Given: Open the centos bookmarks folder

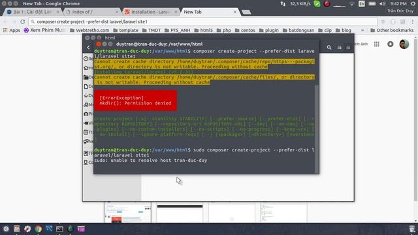Looking at the screenshot, I should 245,31.
